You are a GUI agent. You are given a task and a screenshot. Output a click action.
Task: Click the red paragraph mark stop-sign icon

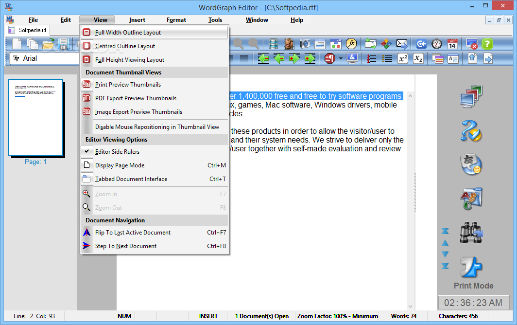(330, 58)
